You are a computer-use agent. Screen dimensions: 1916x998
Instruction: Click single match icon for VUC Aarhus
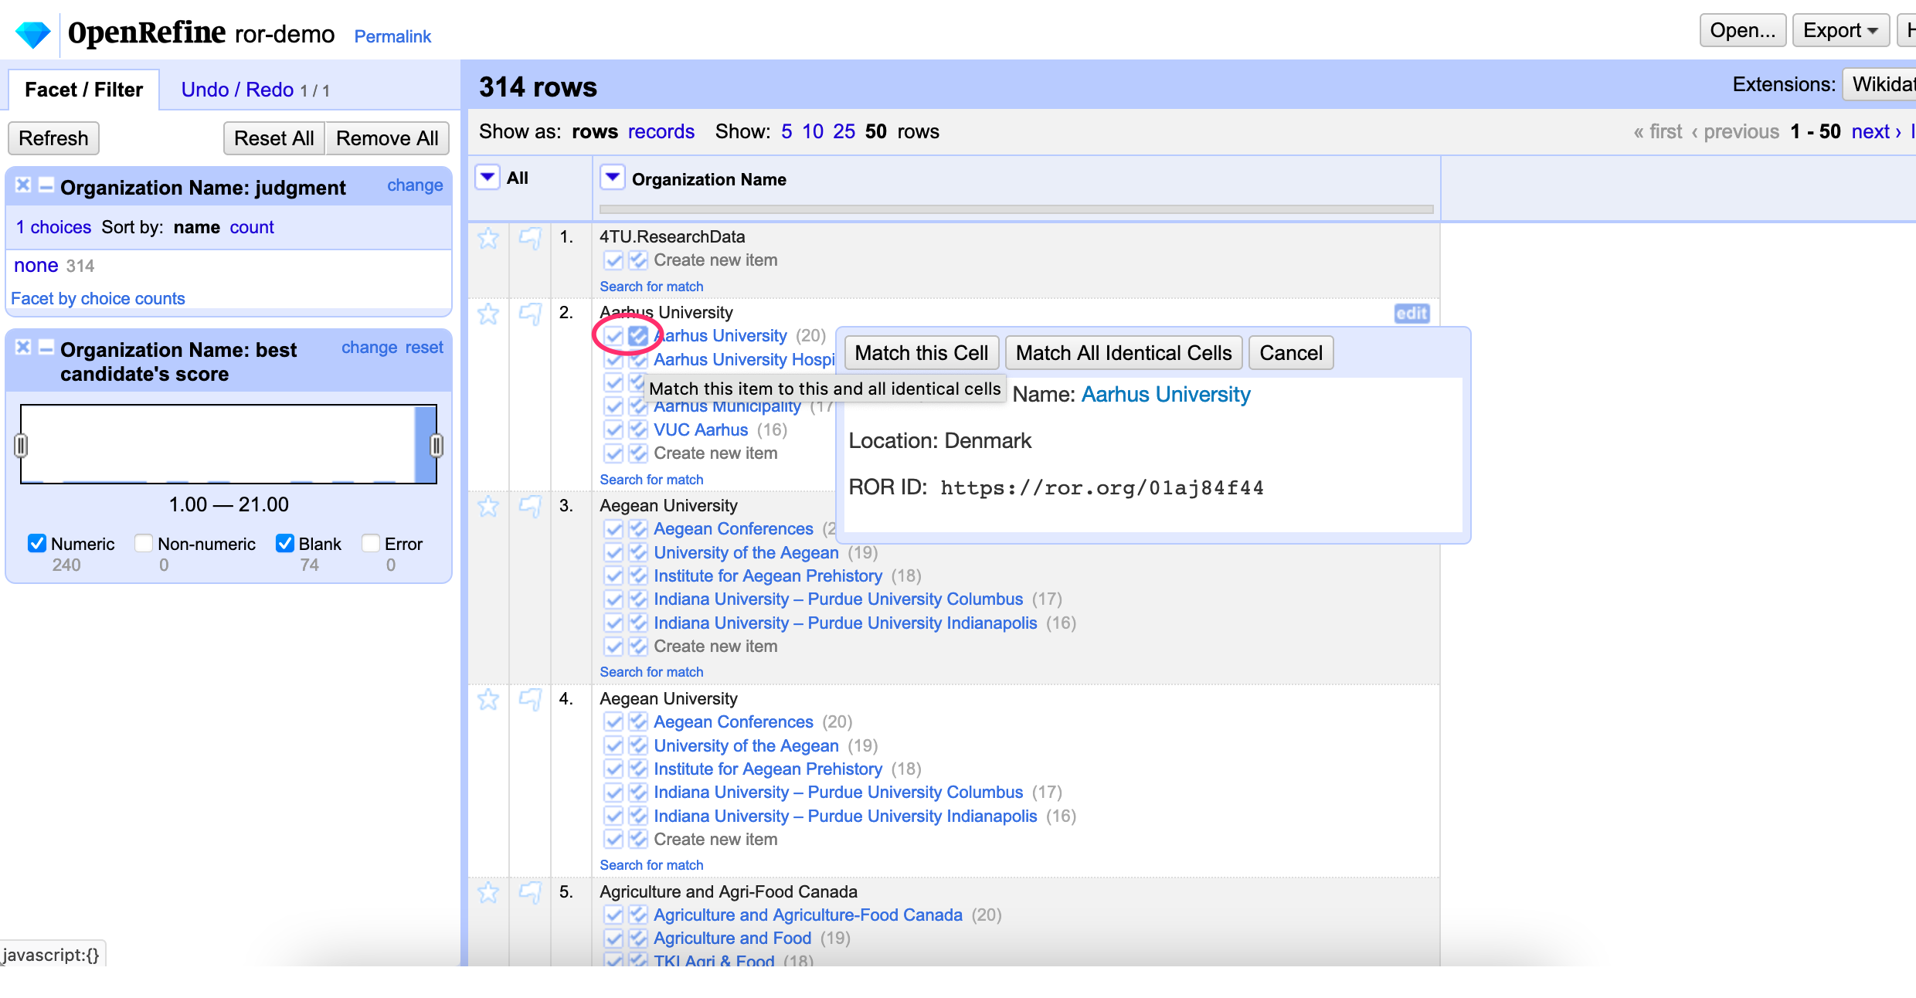613,430
